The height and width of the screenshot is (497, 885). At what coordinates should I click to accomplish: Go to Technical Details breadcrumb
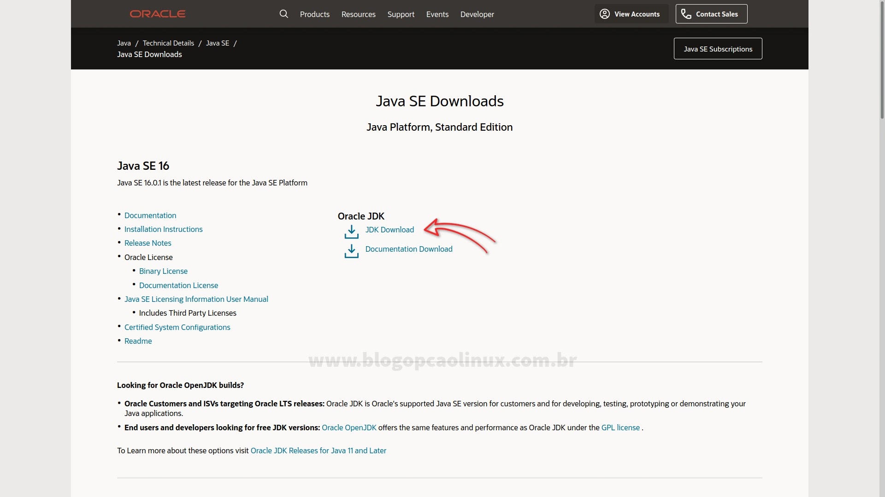click(168, 43)
